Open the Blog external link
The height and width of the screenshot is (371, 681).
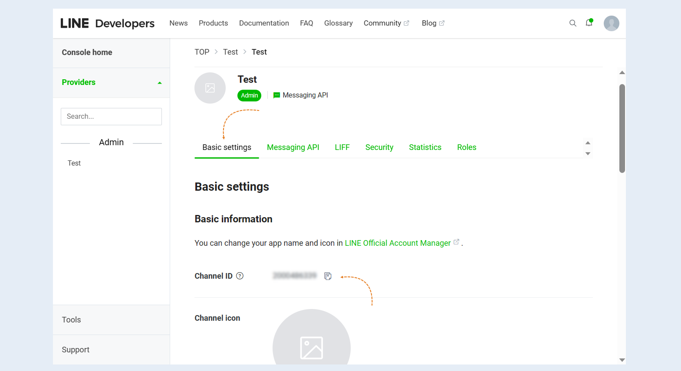(x=433, y=23)
